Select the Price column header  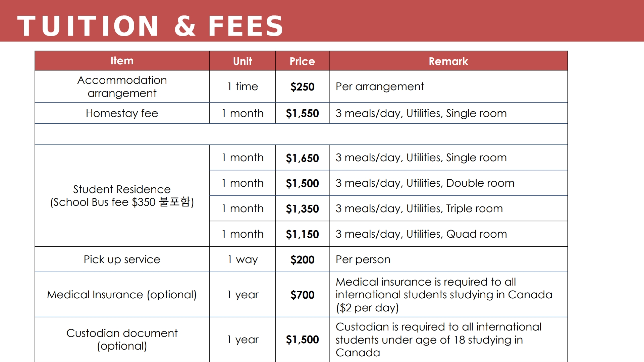click(x=302, y=61)
